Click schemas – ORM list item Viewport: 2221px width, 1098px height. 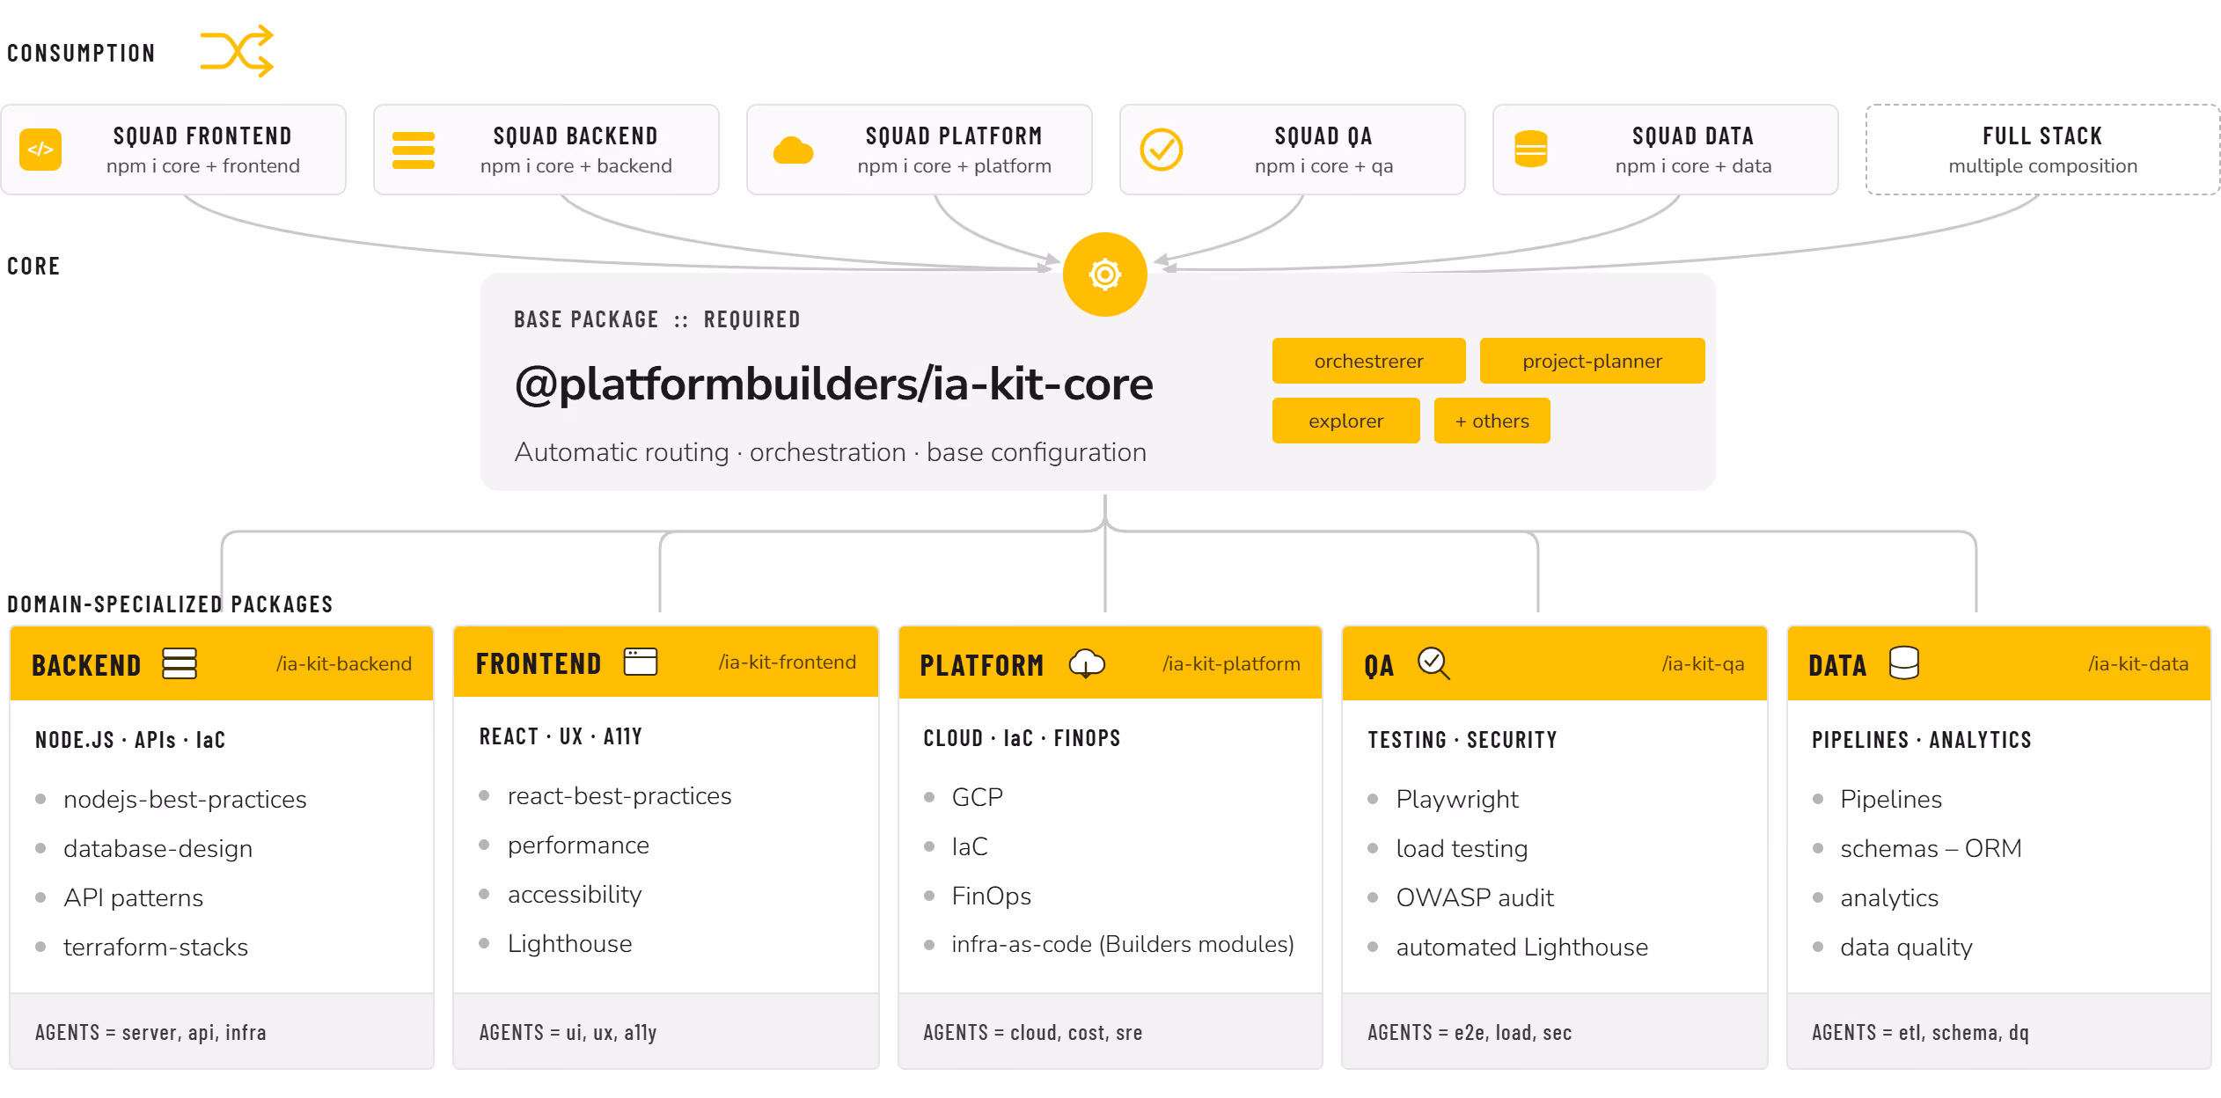[1931, 848]
